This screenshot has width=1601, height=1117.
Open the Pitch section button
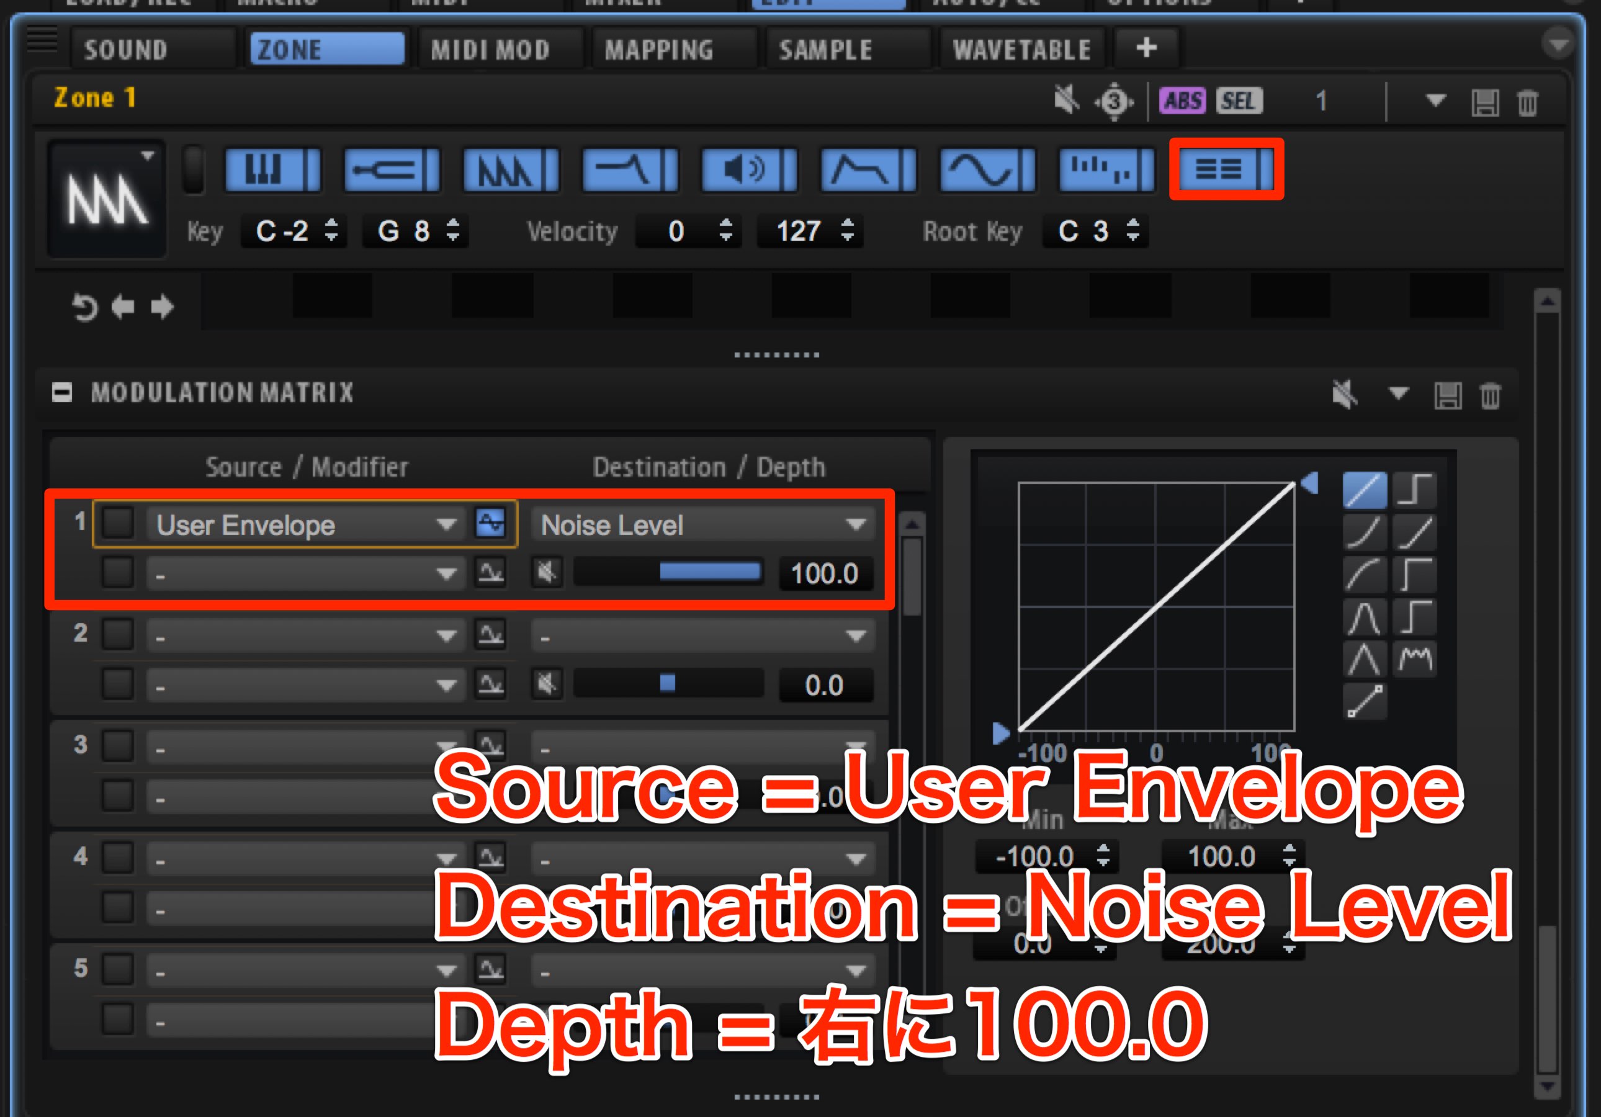tap(392, 169)
